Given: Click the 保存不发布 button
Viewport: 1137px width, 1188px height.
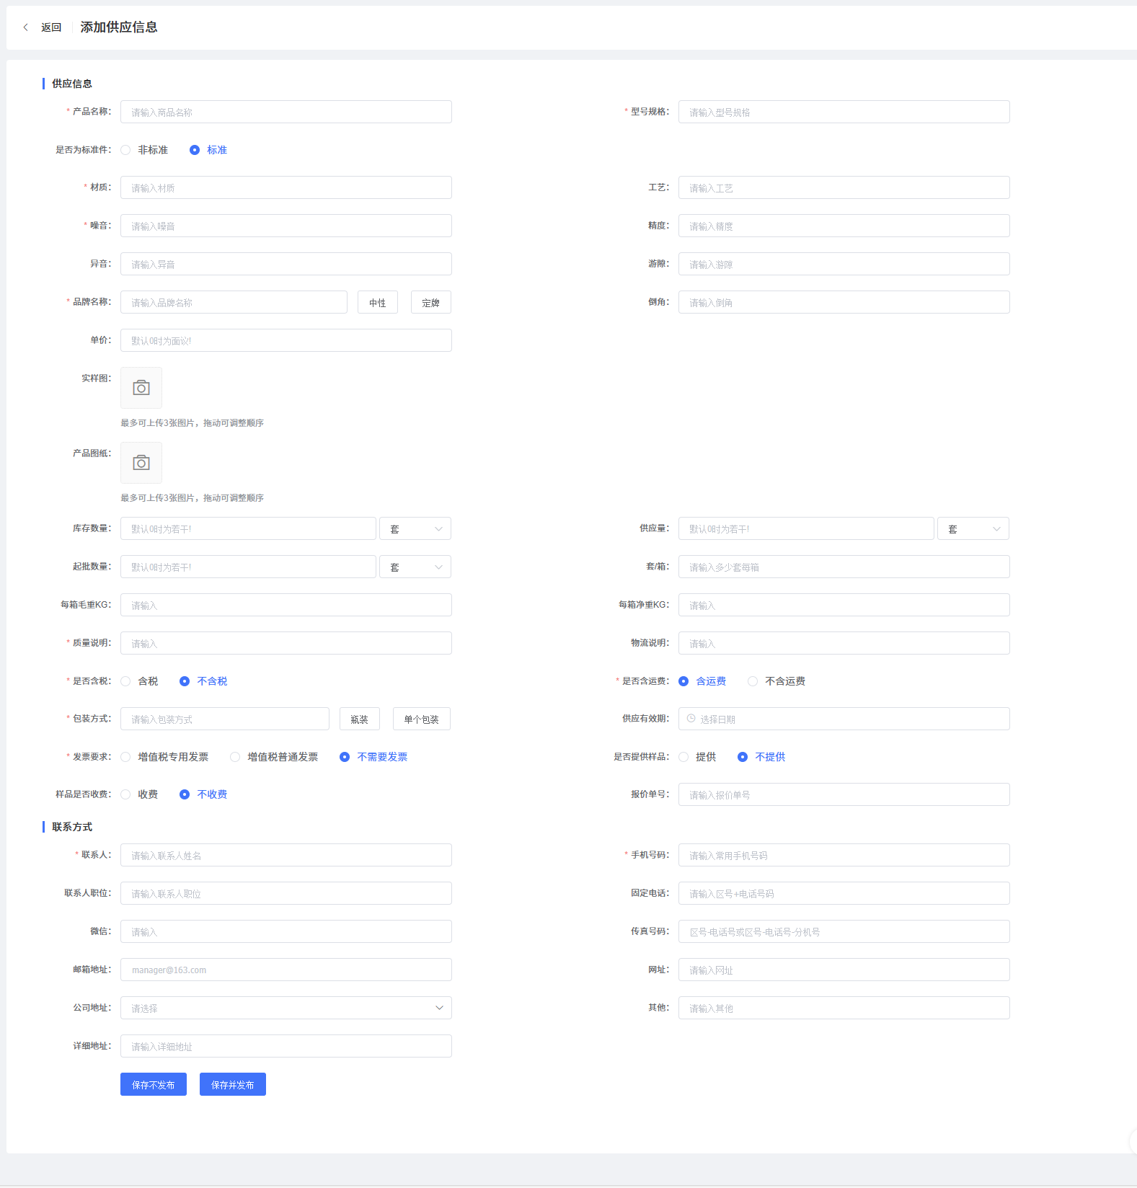Looking at the screenshot, I should 153,1084.
